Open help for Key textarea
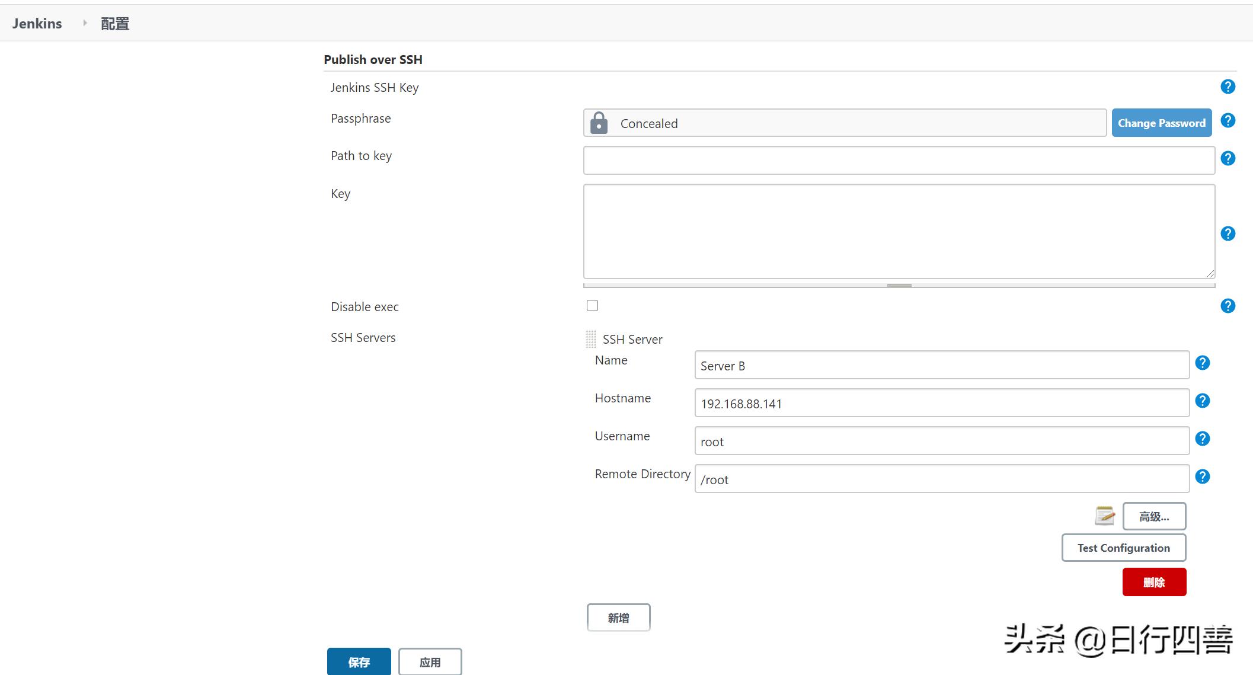The height and width of the screenshot is (675, 1253). (x=1228, y=233)
